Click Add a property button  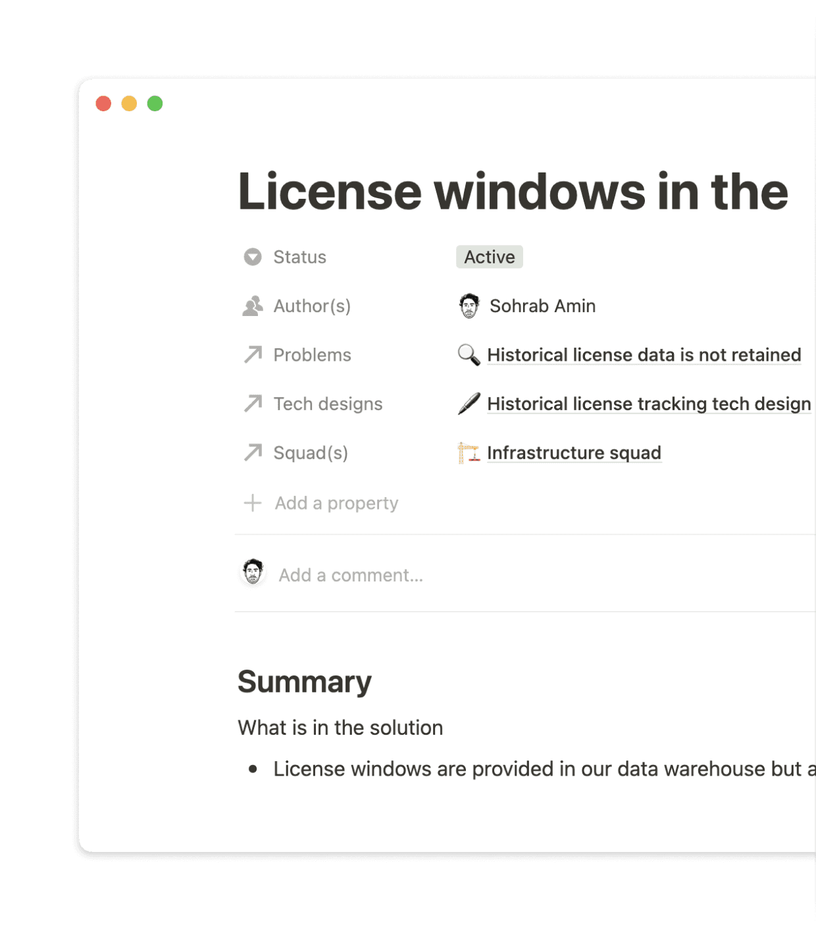click(x=321, y=503)
